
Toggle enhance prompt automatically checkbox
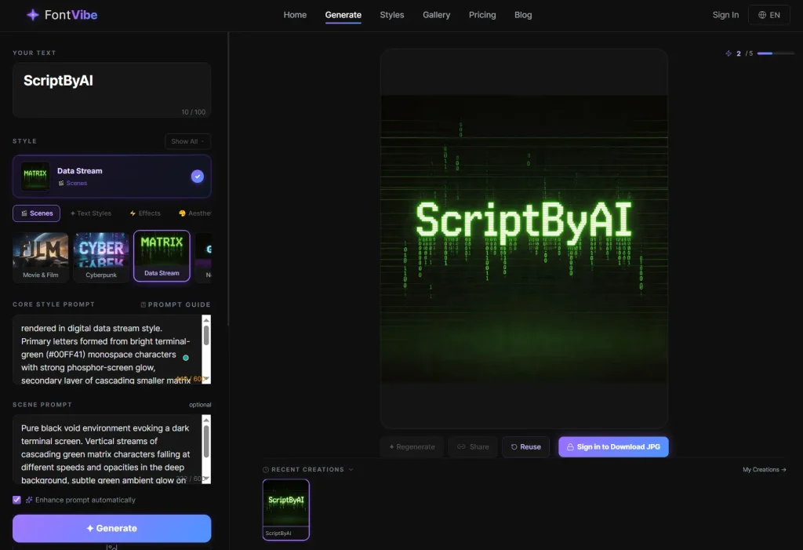click(16, 499)
